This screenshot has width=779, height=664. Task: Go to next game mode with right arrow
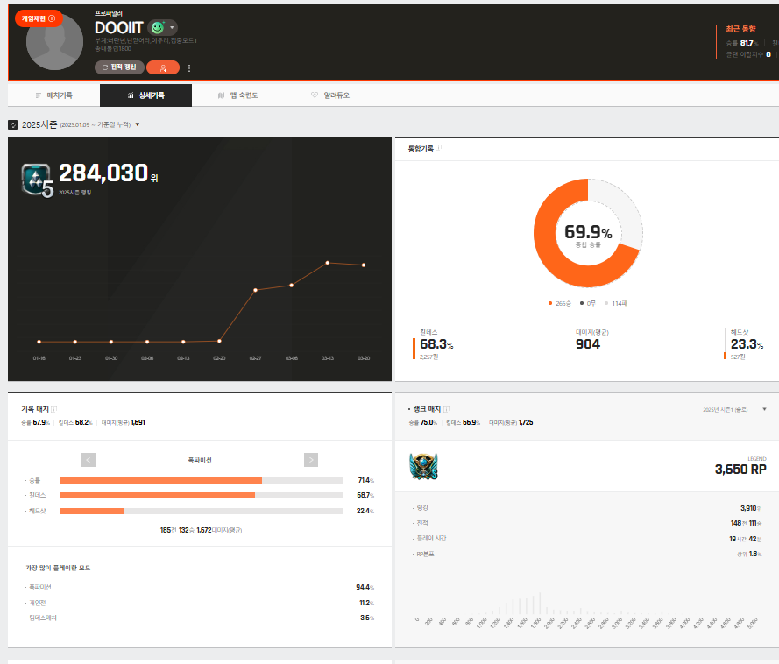tap(310, 460)
